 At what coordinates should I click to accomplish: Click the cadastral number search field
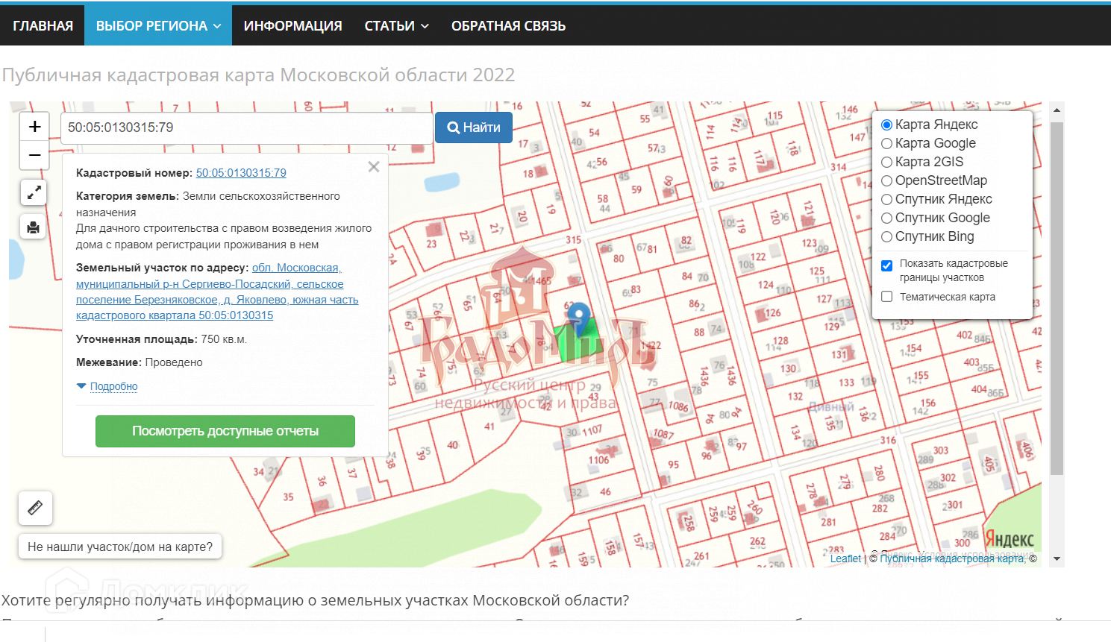tap(246, 128)
